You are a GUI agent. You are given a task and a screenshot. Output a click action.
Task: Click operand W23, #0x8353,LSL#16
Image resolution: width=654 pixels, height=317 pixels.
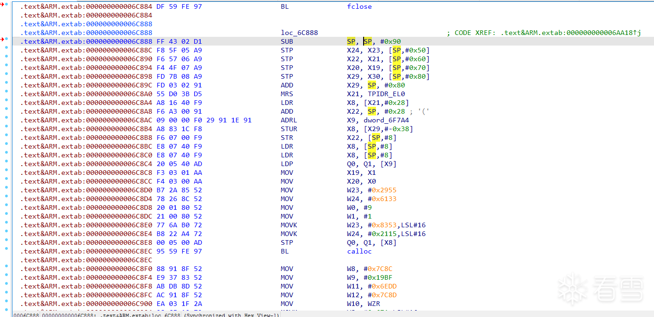[x=386, y=225]
